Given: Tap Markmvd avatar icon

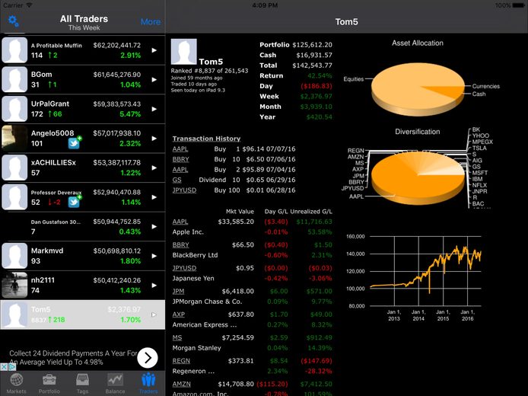Looking at the screenshot, I should 14,256.
